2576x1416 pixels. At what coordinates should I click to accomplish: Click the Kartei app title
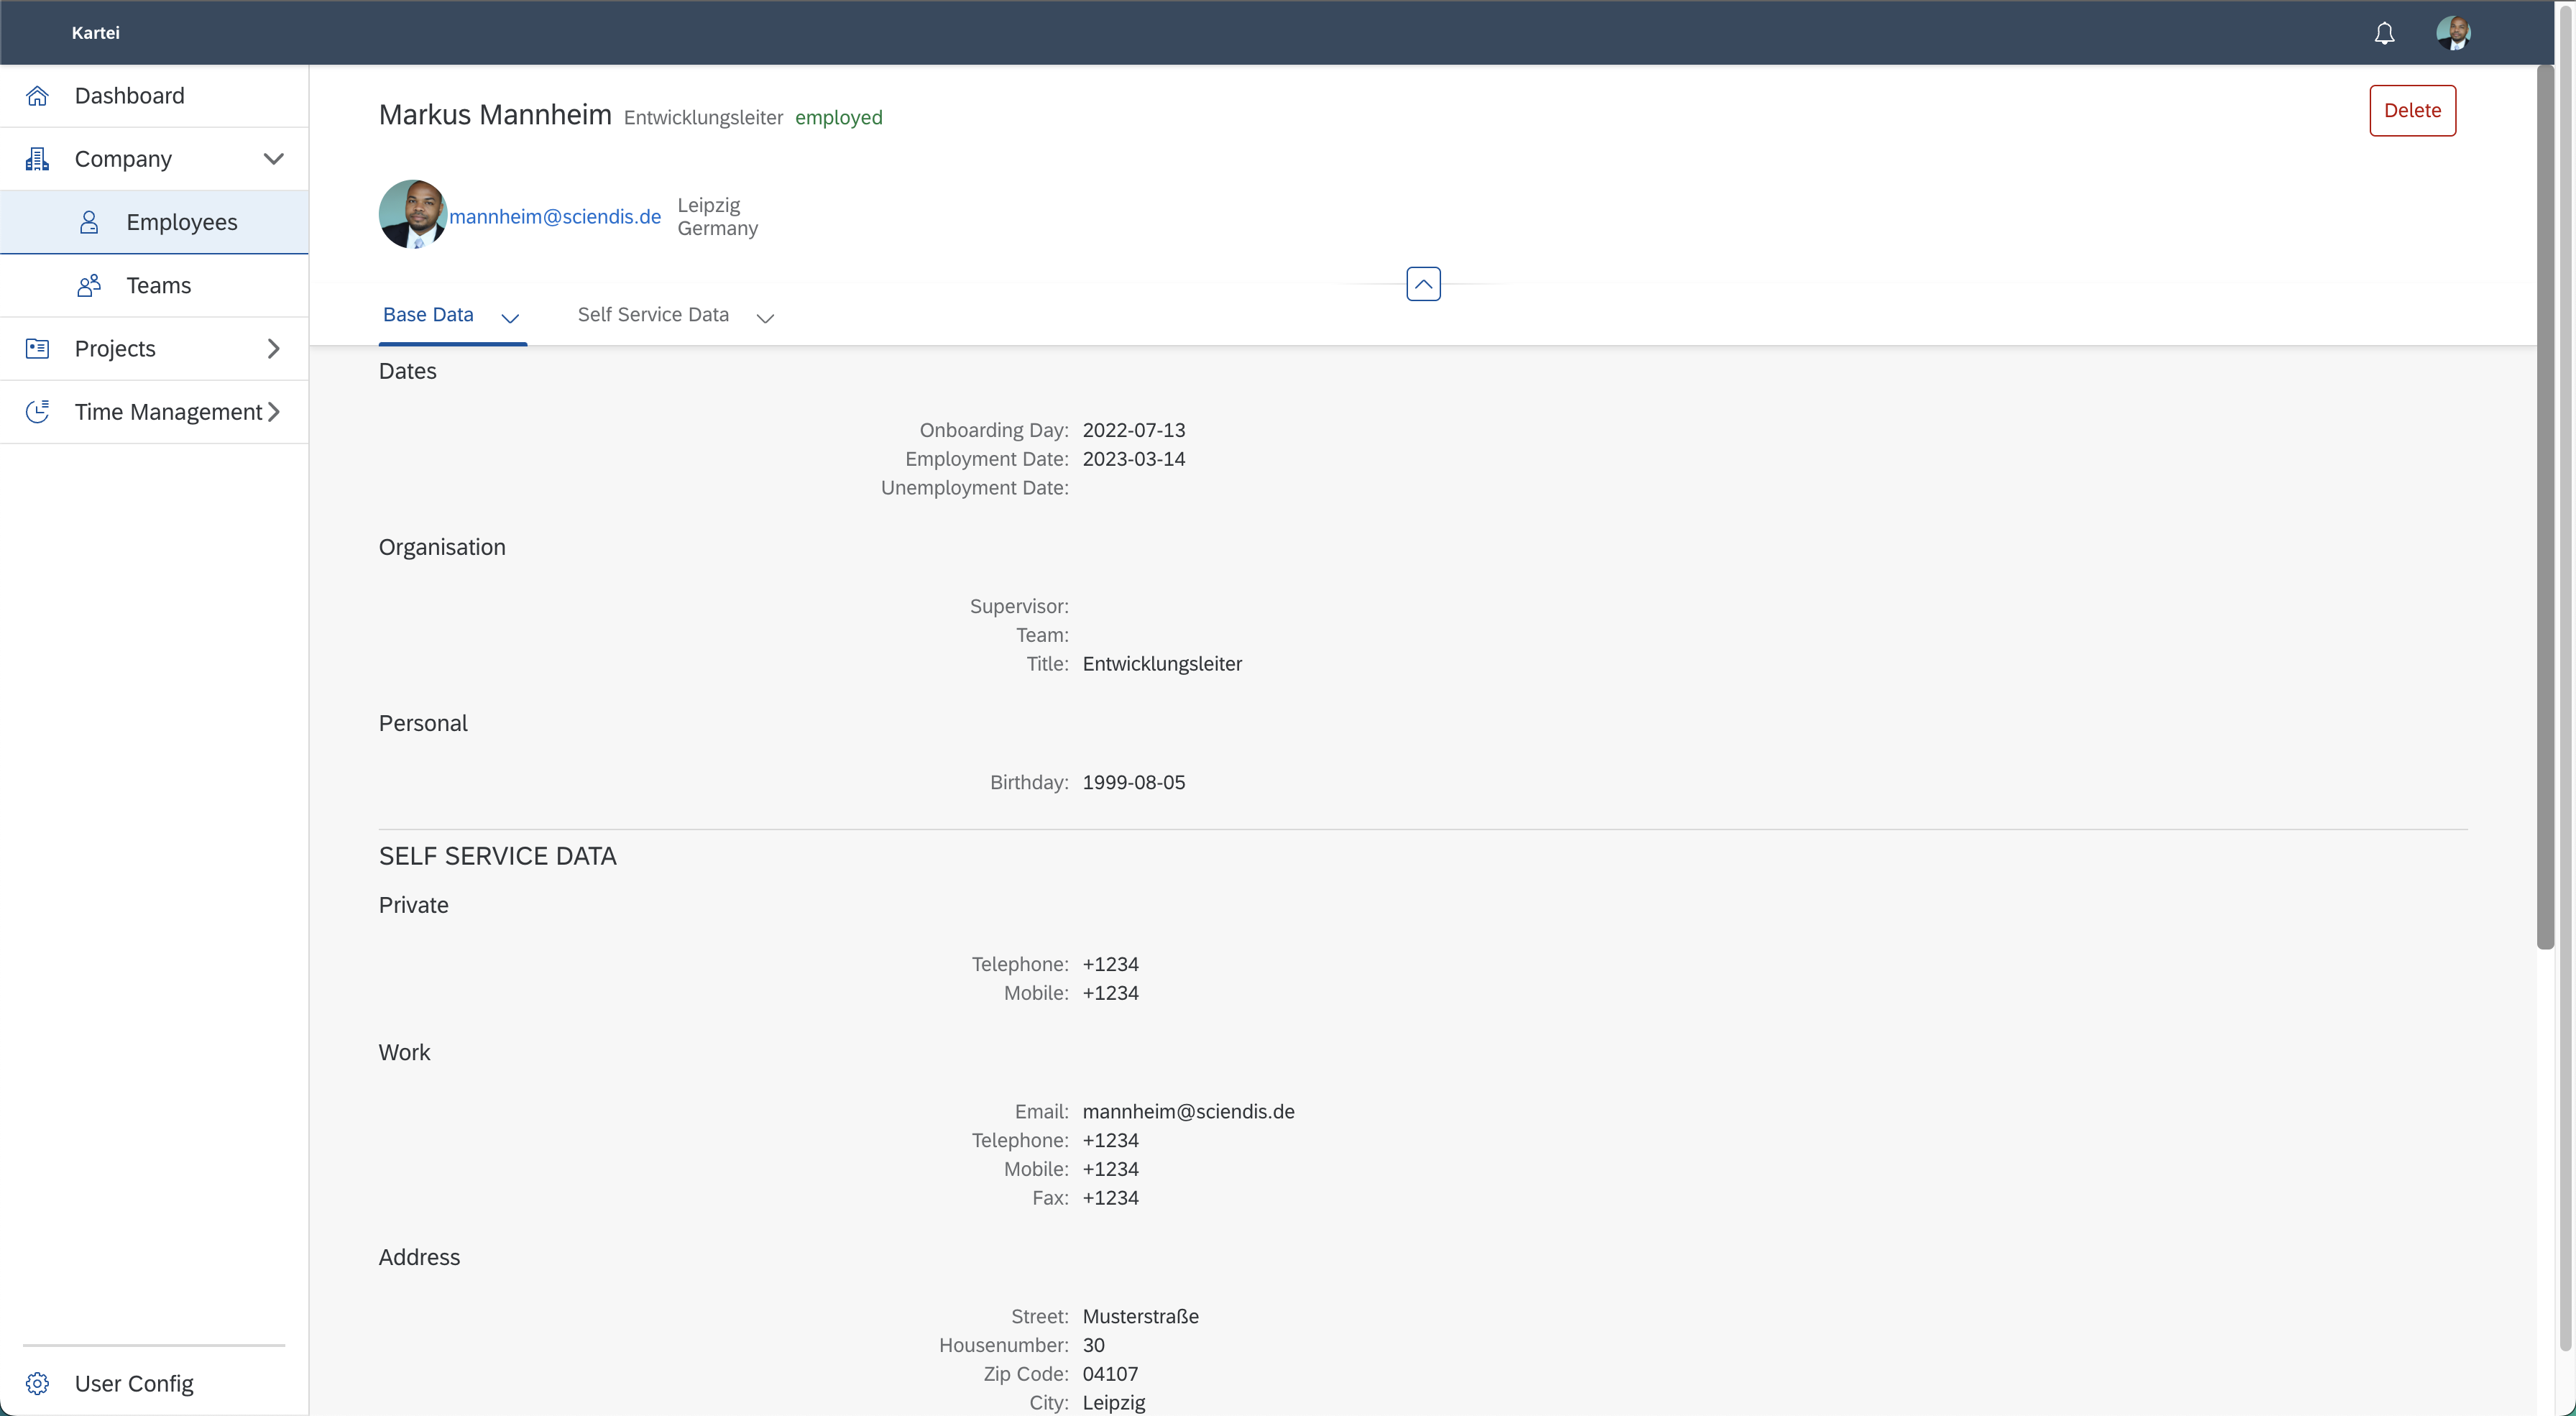click(x=96, y=33)
